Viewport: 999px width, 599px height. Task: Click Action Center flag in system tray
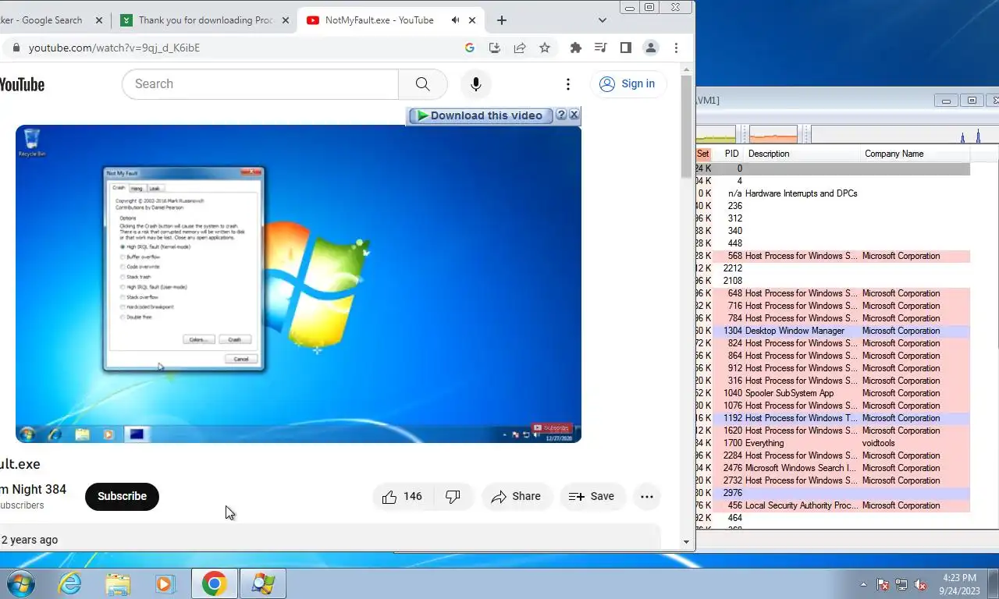click(x=883, y=584)
